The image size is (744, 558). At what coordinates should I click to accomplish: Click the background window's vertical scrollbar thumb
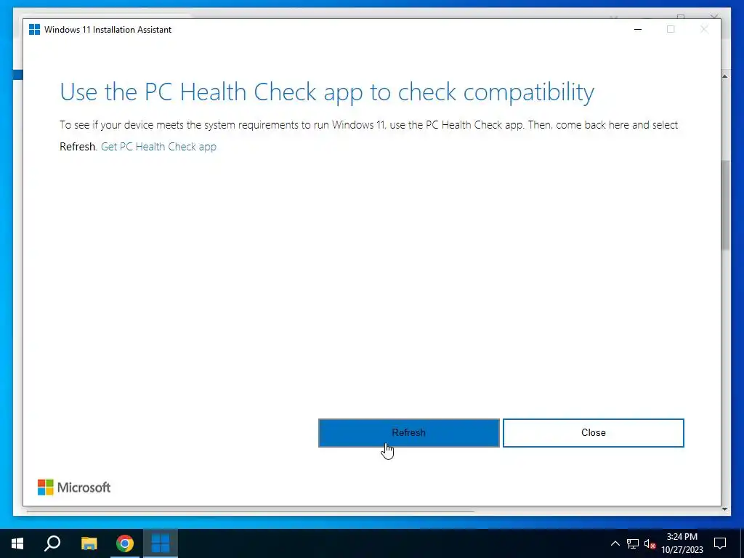pyautogui.click(x=726, y=204)
